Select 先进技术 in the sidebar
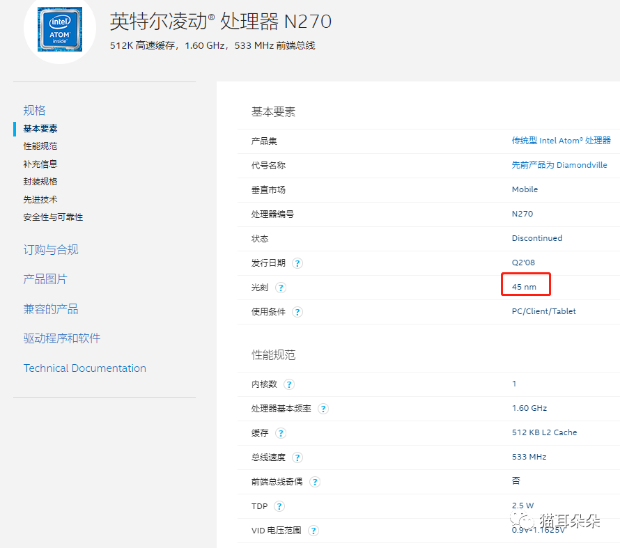This screenshot has height=548, width=620. tap(40, 200)
